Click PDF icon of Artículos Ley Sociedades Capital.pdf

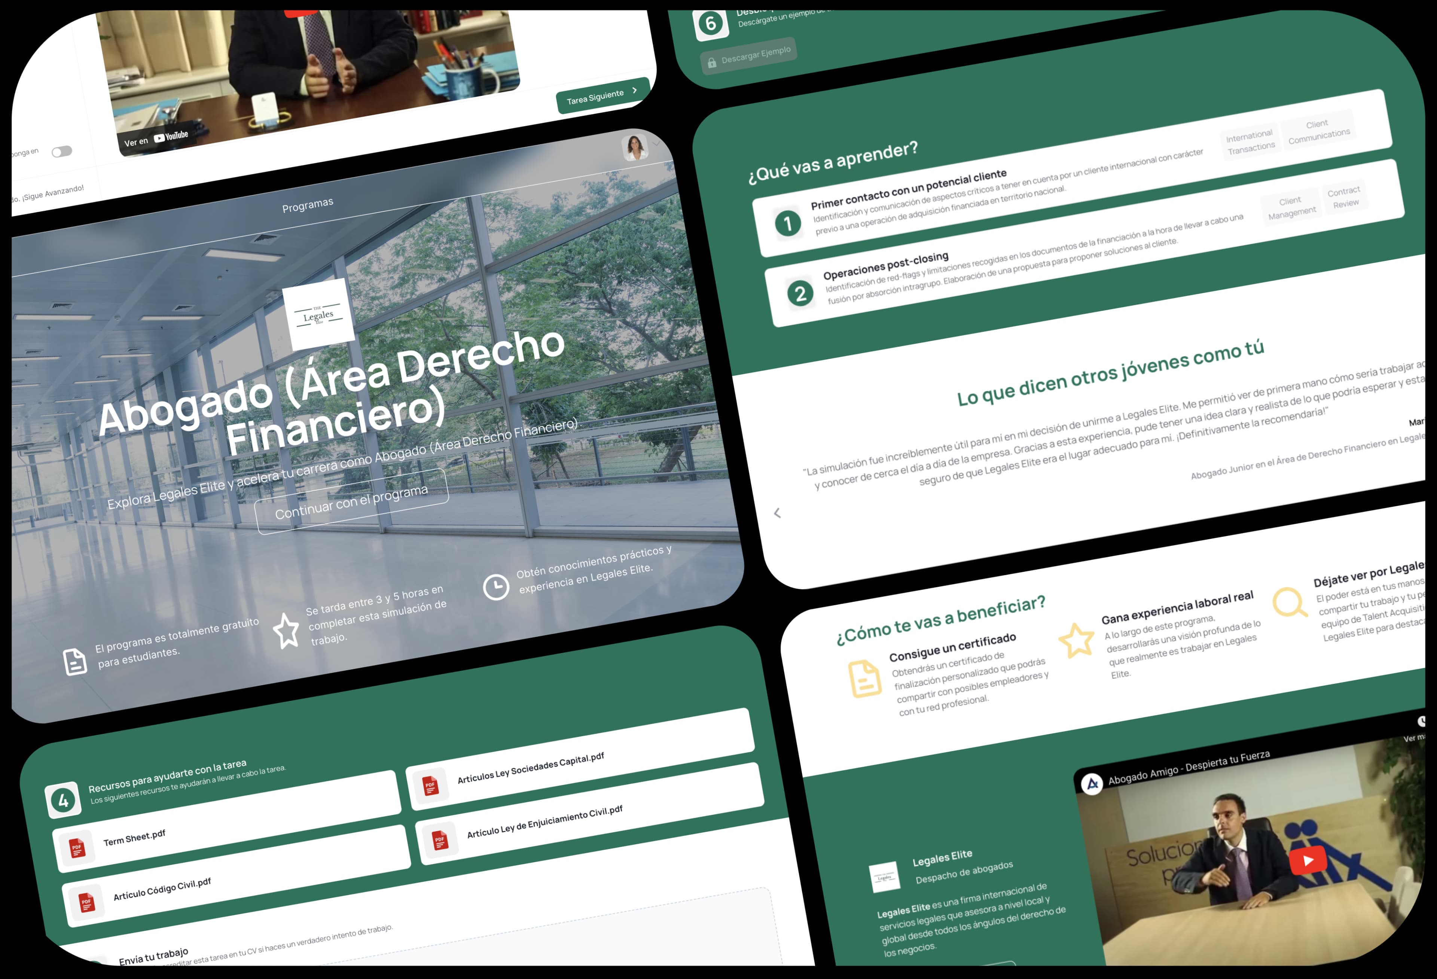[430, 786]
